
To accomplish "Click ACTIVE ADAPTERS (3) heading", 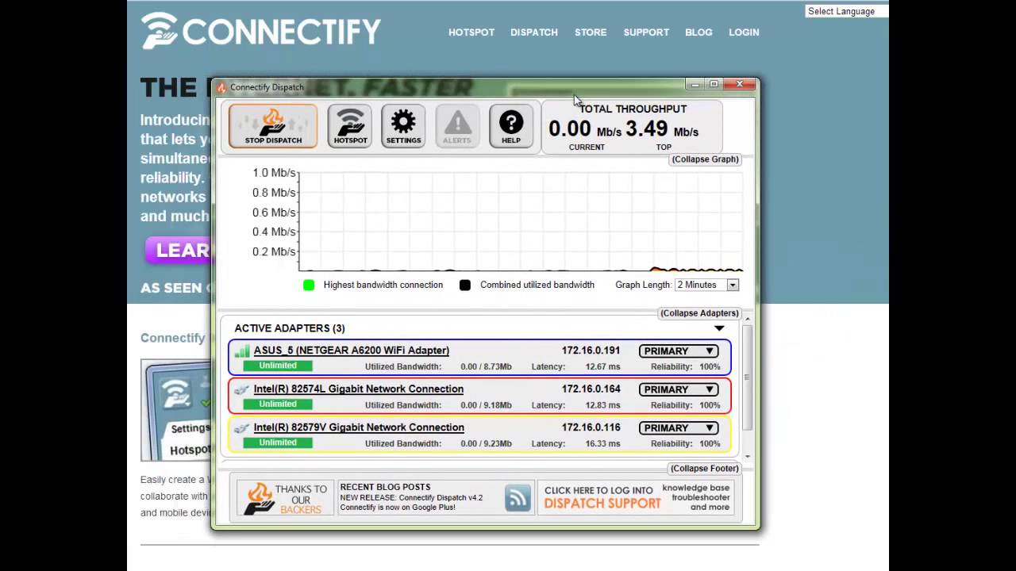I will tap(290, 328).
